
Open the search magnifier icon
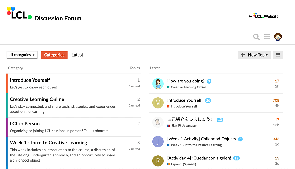pyautogui.click(x=256, y=37)
